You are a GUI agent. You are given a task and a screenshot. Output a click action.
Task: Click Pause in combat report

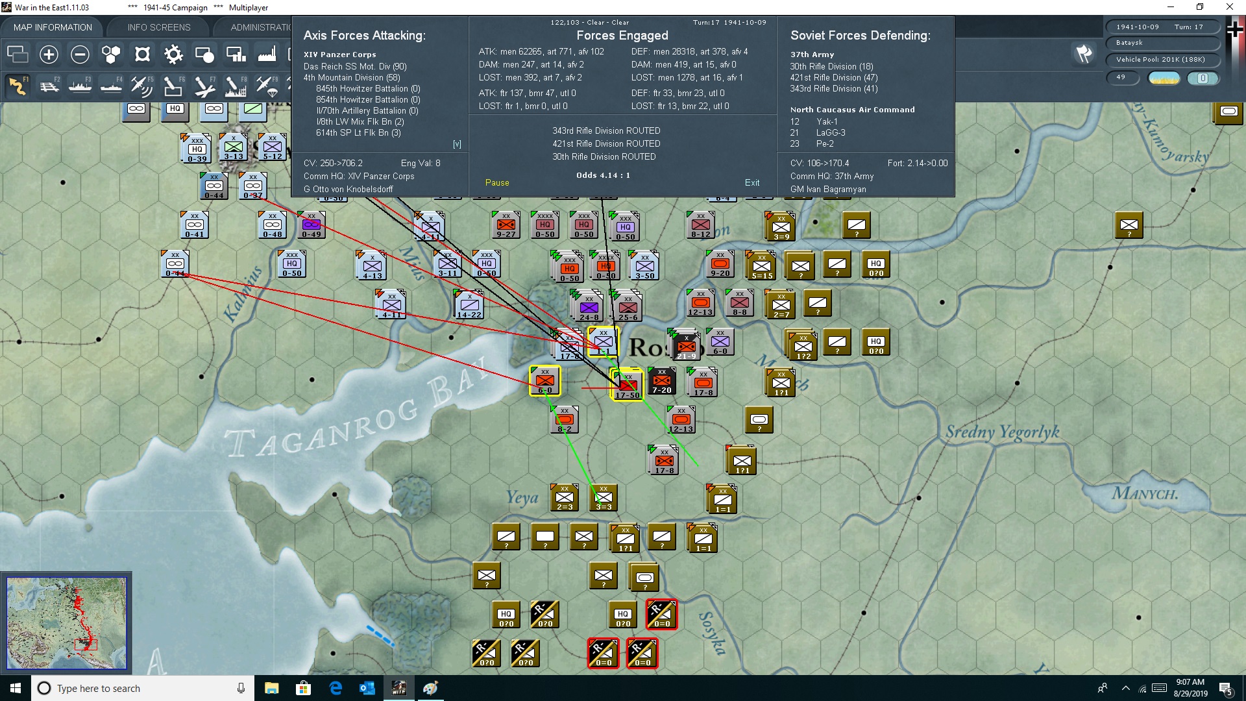tap(497, 183)
